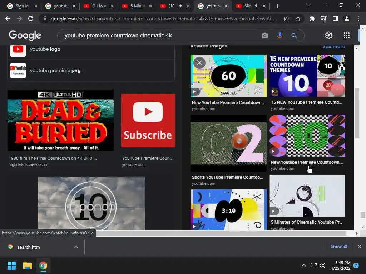The height and width of the screenshot is (274, 366).
Task: Open the Chrome three-dot menu
Action: pos(358,19)
